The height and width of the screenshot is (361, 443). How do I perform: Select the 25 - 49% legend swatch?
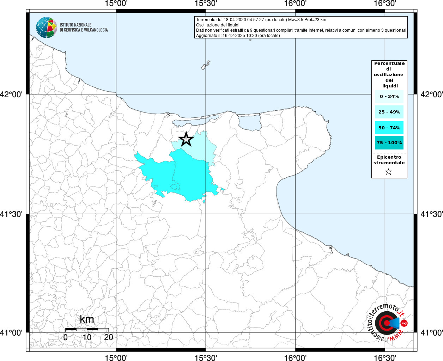coord(389,112)
